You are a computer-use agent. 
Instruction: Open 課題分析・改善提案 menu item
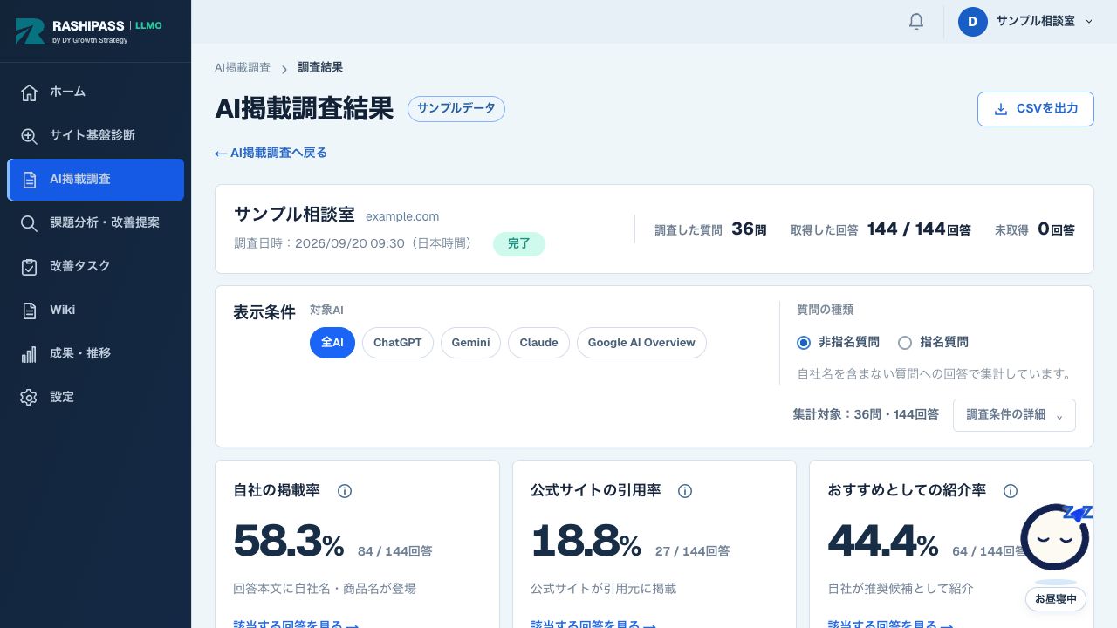95,222
